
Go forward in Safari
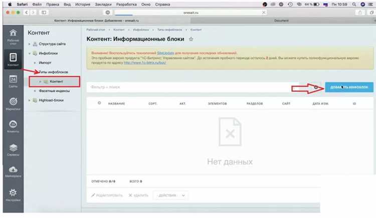(33, 13)
